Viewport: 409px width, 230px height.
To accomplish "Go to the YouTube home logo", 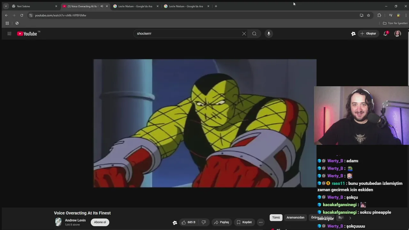I will (x=27, y=34).
